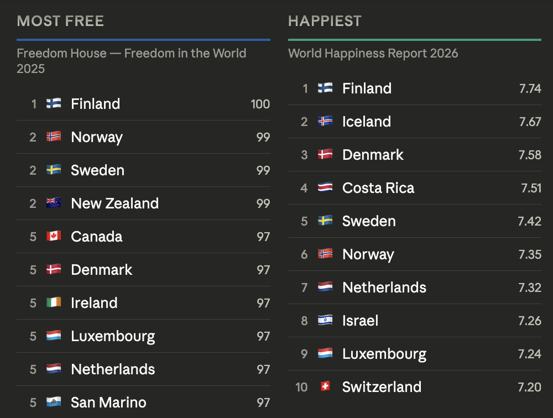Click Finland's happiness score 7.74
Image resolution: width=553 pixels, height=418 pixels.
pyautogui.click(x=530, y=88)
